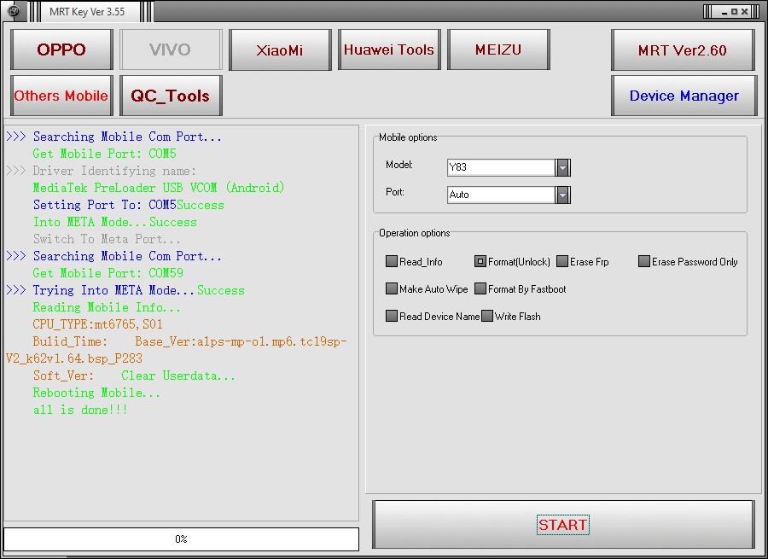This screenshot has height=559, width=768.
Task: Maximize the MRT Key window
Action: click(x=734, y=11)
